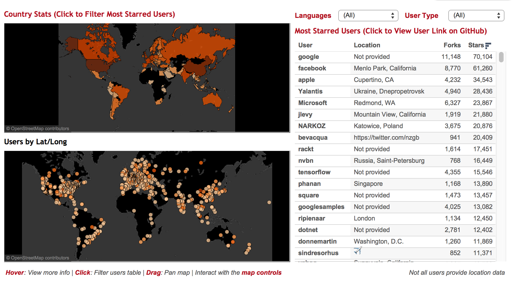Select the dotnet user row

pos(395,230)
